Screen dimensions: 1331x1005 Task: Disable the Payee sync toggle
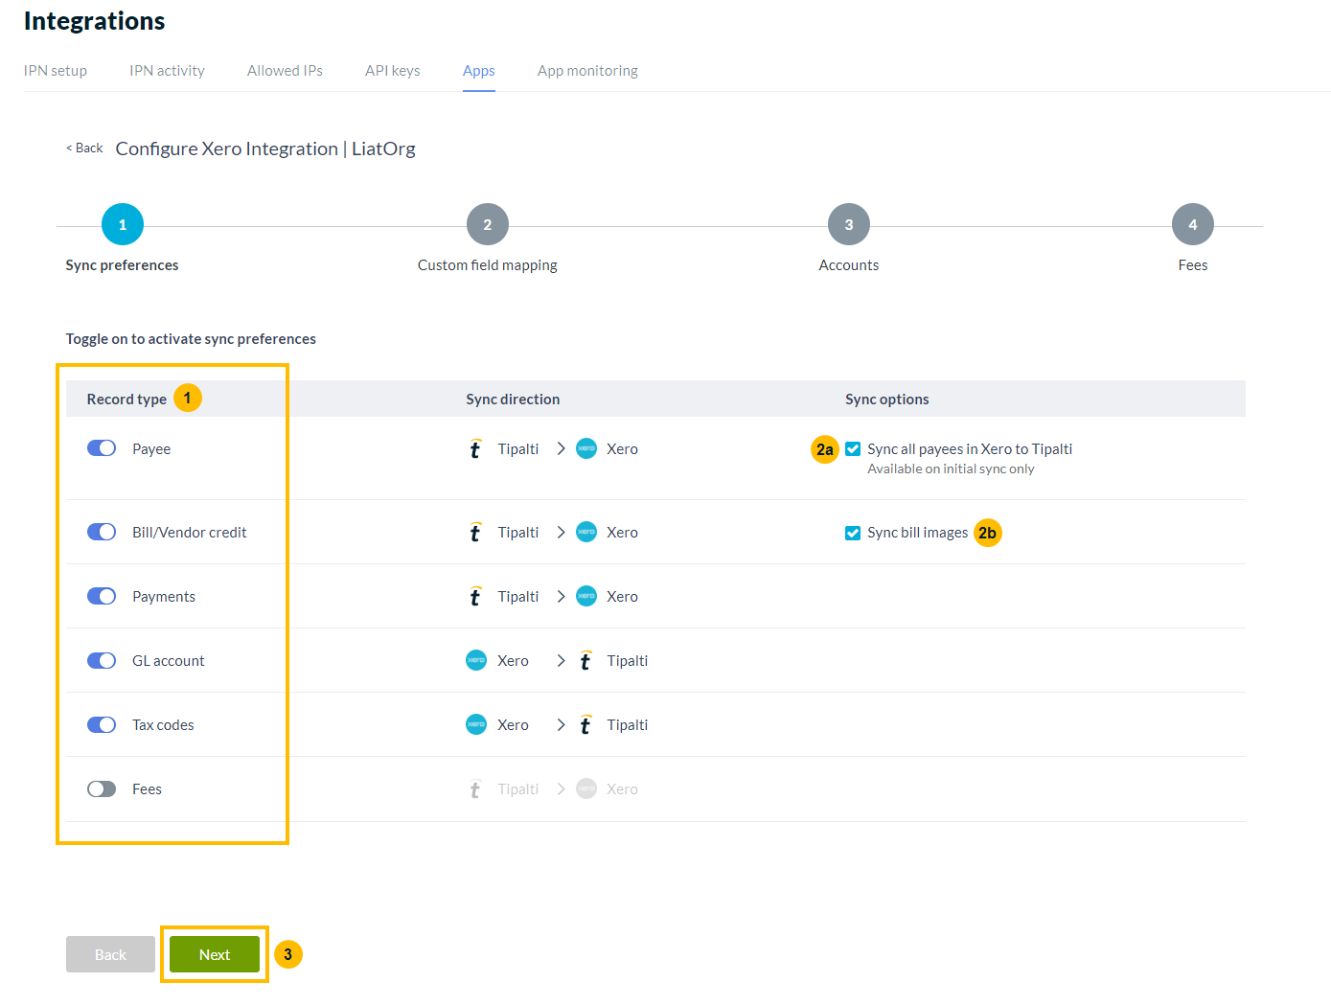(x=101, y=447)
